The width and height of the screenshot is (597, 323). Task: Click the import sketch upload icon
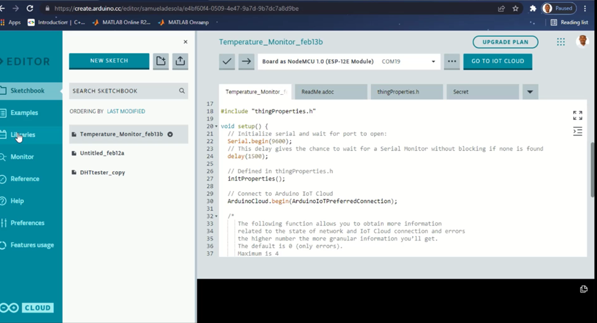pyautogui.click(x=180, y=61)
